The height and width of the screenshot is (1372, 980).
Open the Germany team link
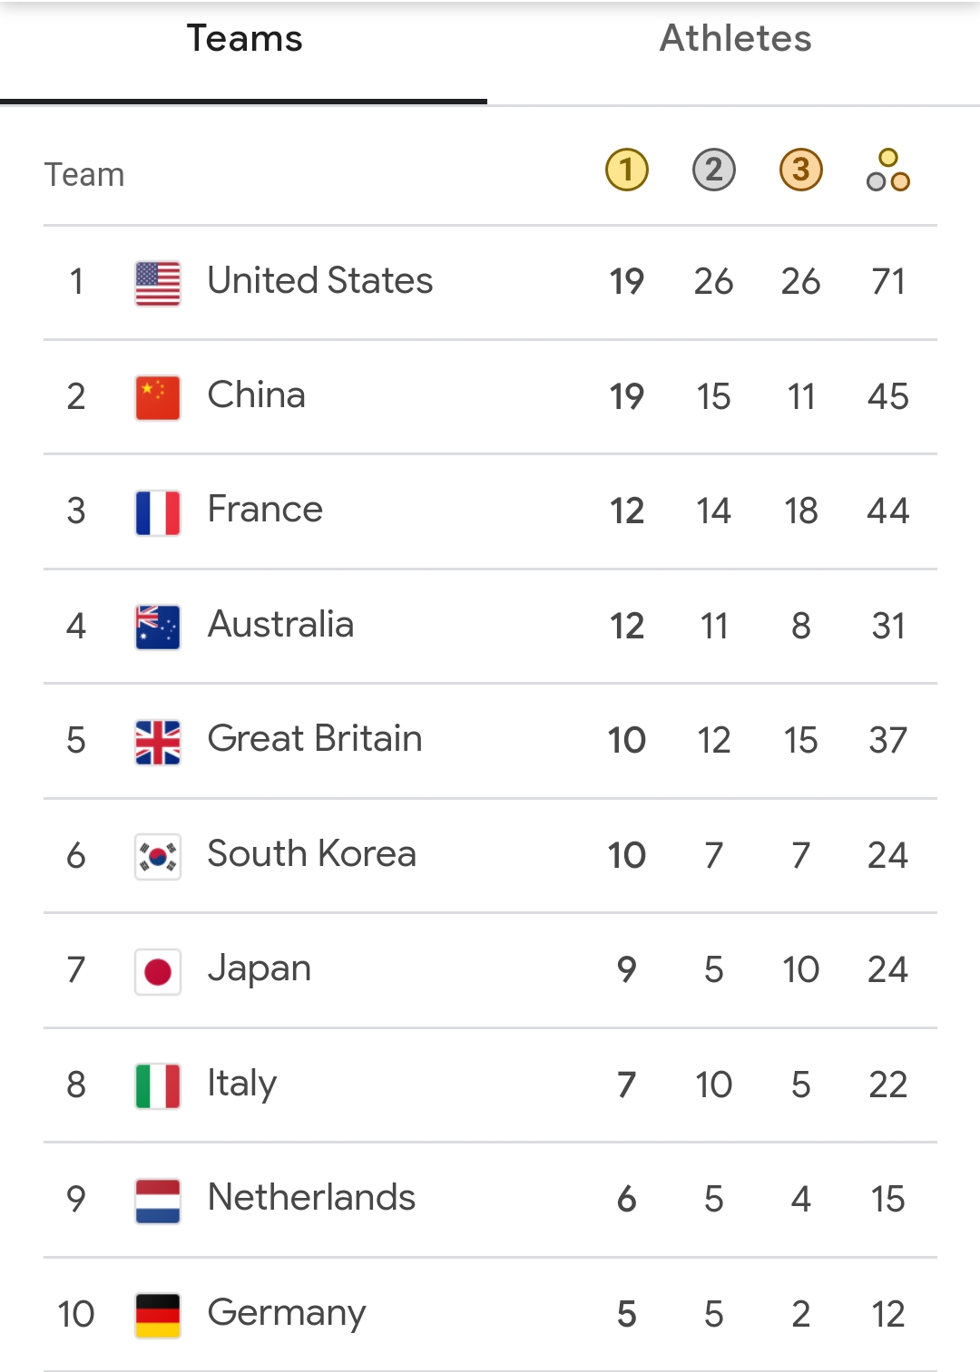tap(287, 1312)
